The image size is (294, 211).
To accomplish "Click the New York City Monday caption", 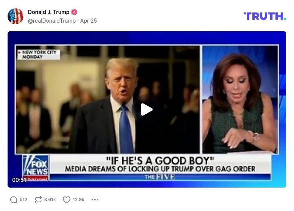I will coord(39,54).
